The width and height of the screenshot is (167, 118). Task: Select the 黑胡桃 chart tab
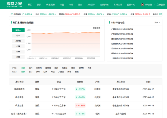[18, 41]
